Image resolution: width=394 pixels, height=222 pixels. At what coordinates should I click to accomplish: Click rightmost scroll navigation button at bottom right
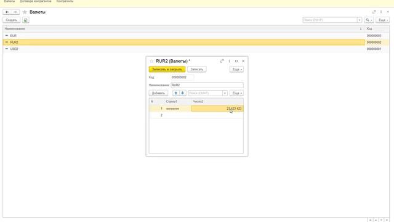(387, 220)
